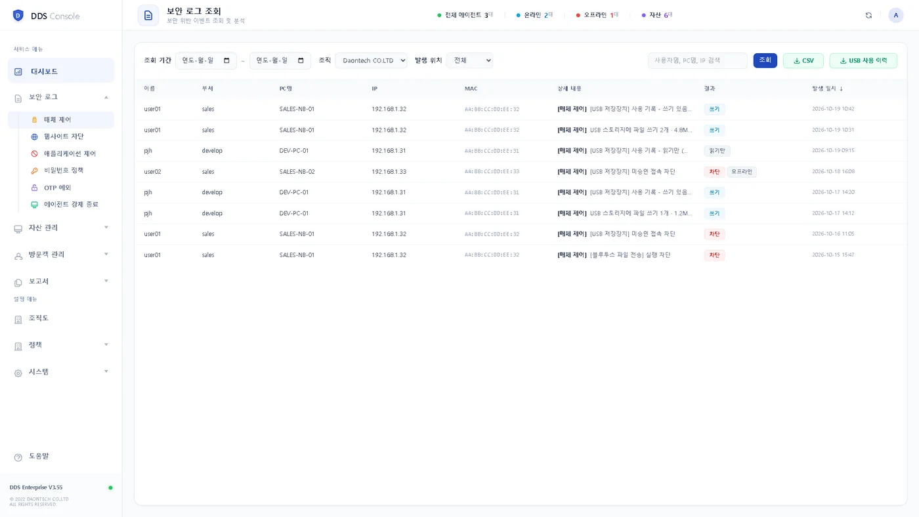Click the SALES-NB-02 PC name cell
The height and width of the screenshot is (517, 919).
297,172
